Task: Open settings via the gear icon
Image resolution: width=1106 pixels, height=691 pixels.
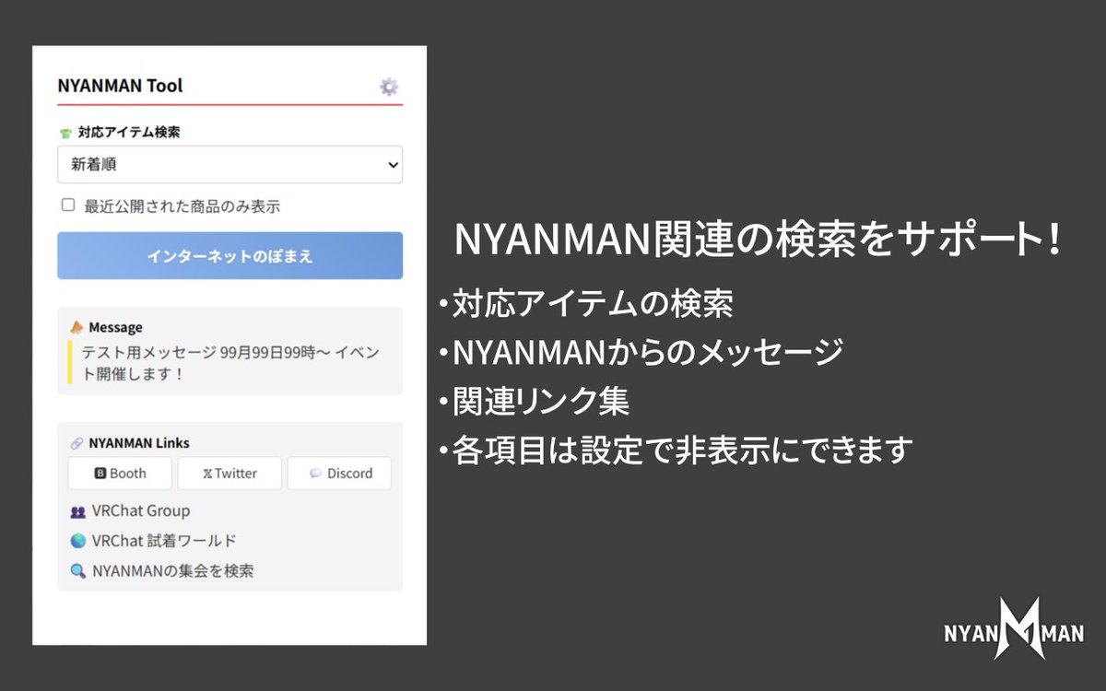Action: point(389,87)
